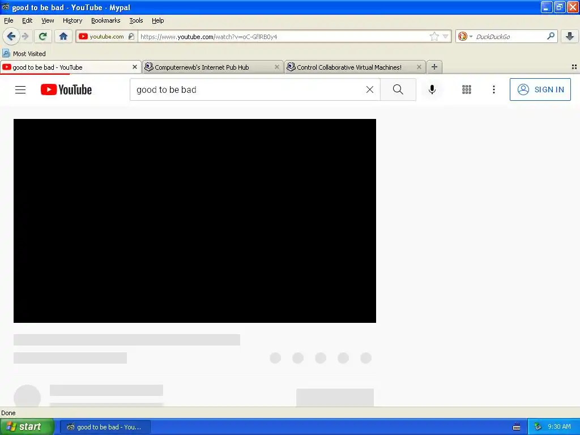Clear the YouTube search query with X
Viewport: 580px width, 435px height.
coord(369,89)
